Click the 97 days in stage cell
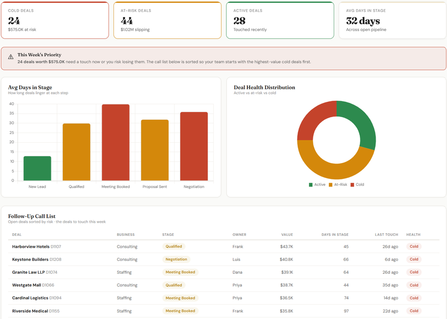The width and height of the screenshot is (447, 319). point(346,311)
